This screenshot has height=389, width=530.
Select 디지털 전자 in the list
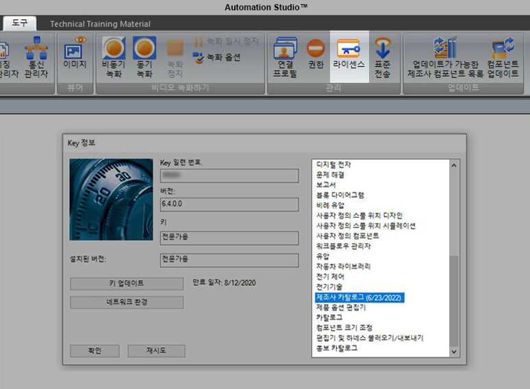(x=333, y=164)
